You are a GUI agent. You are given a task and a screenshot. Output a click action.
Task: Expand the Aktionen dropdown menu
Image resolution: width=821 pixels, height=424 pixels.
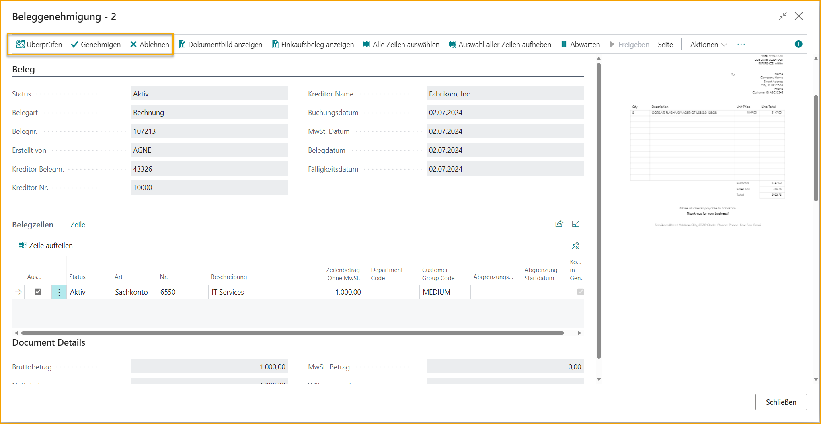708,44
